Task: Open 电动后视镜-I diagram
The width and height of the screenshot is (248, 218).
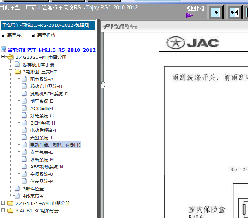Action: point(43,130)
